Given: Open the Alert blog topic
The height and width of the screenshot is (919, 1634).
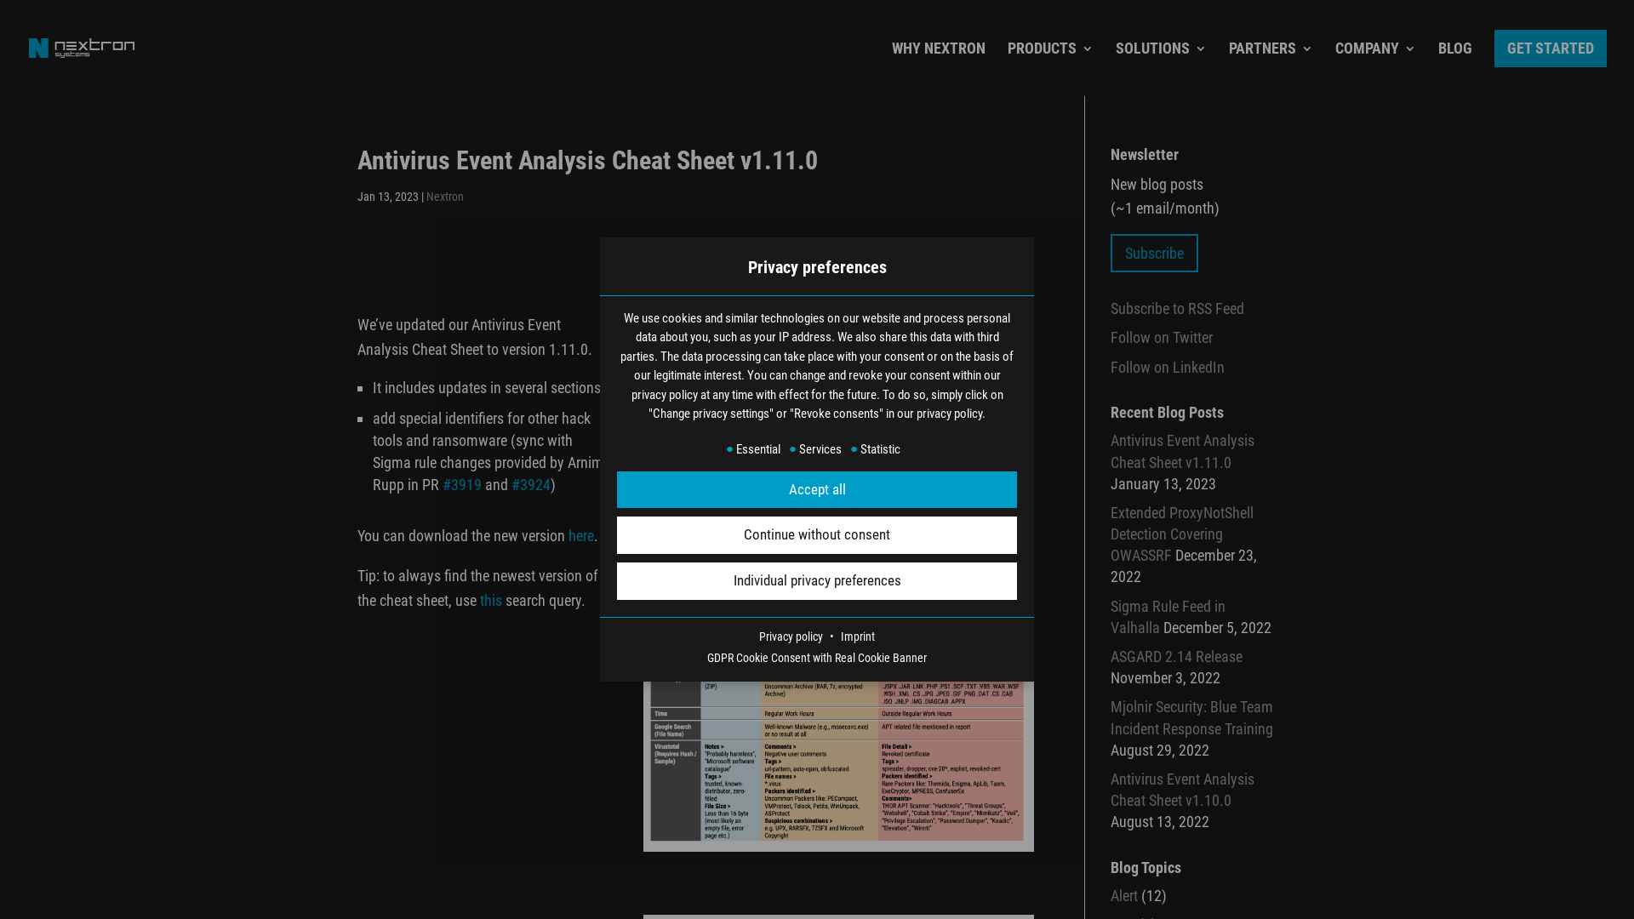Looking at the screenshot, I should pos(1123,896).
